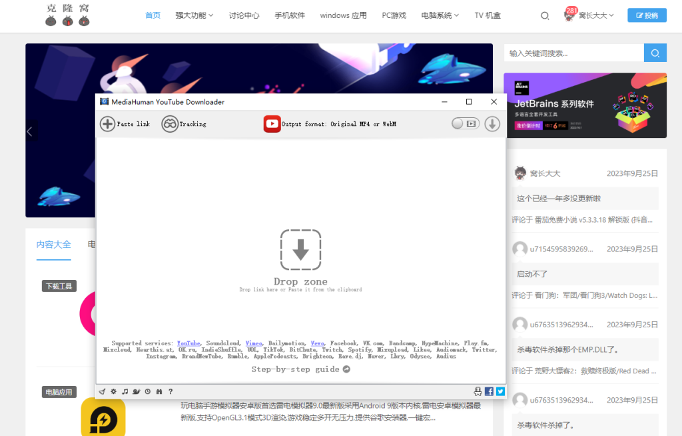Click the 电脑应用 category tag

pos(59,392)
